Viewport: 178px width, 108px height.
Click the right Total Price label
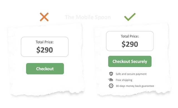(x=130, y=36)
